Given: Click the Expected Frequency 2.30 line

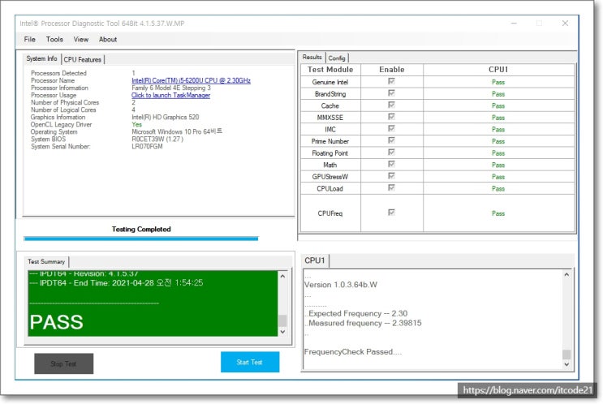Looking at the screenshot, I should pos(356,313).
